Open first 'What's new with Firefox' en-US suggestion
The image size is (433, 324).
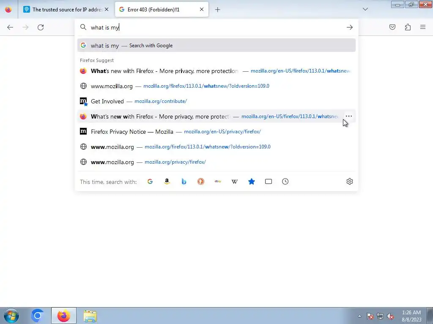point(216,71)
